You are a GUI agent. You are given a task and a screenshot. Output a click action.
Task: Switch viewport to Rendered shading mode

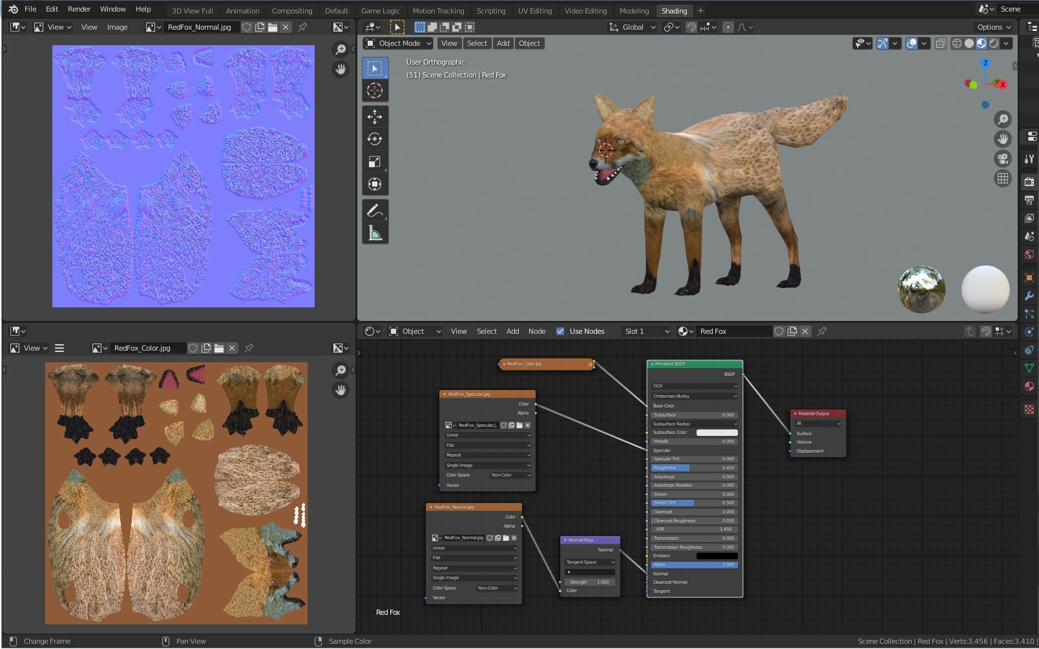point(994,43)
